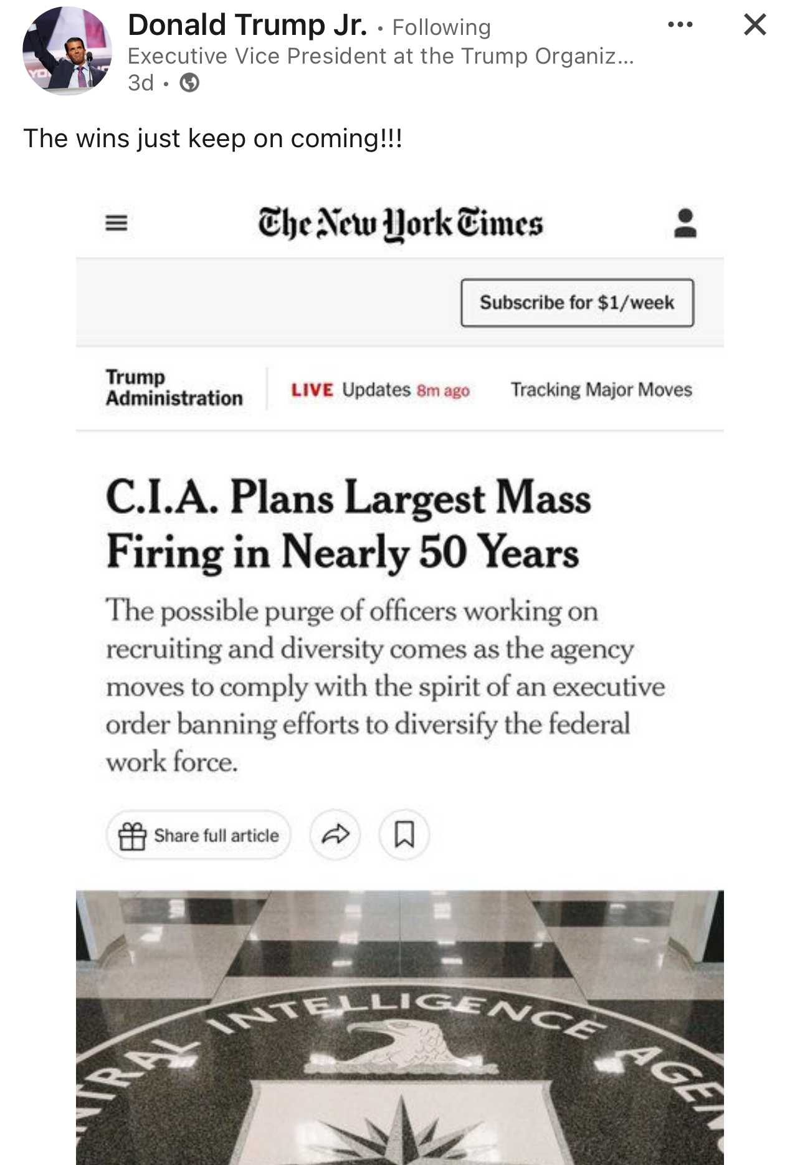This screenshot has width=800, height=1165.
Task: Click The New York Times logo
Action: 401,225
